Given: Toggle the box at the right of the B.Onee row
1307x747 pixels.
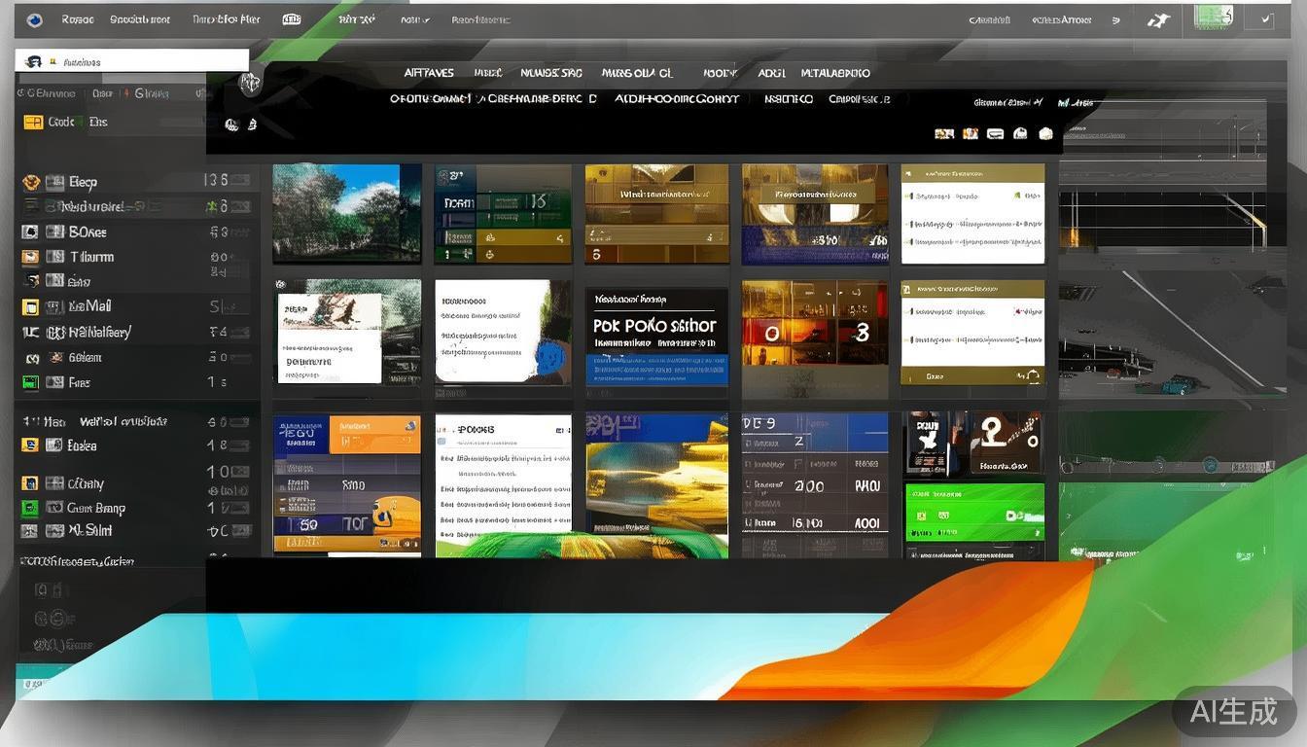Looking at the screenshot, I should point(239,232).
